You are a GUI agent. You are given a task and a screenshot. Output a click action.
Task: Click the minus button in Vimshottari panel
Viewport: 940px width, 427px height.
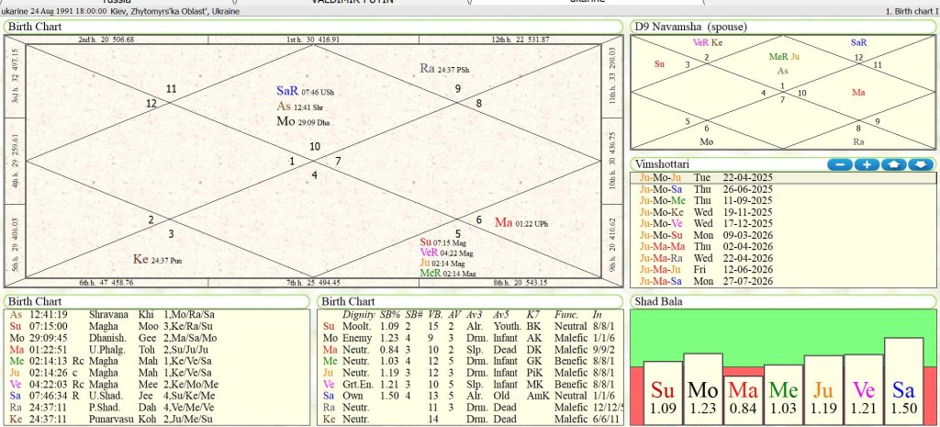tap(839, 164)
